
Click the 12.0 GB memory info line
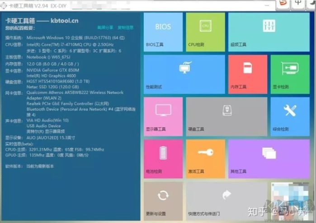[x=53, y=64]
